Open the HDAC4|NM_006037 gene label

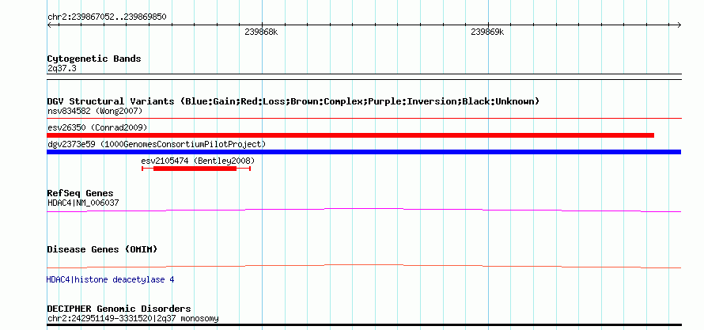click(83, 203)
